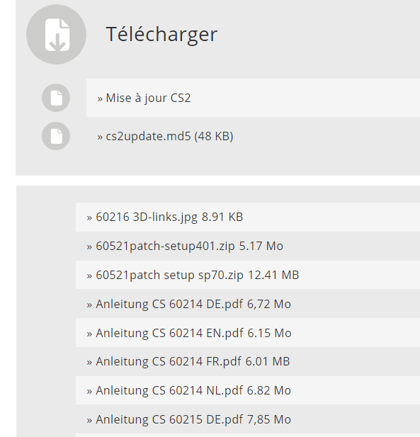Click the Télécharger heading
The image size is (420, 437).
pos(161,34)
